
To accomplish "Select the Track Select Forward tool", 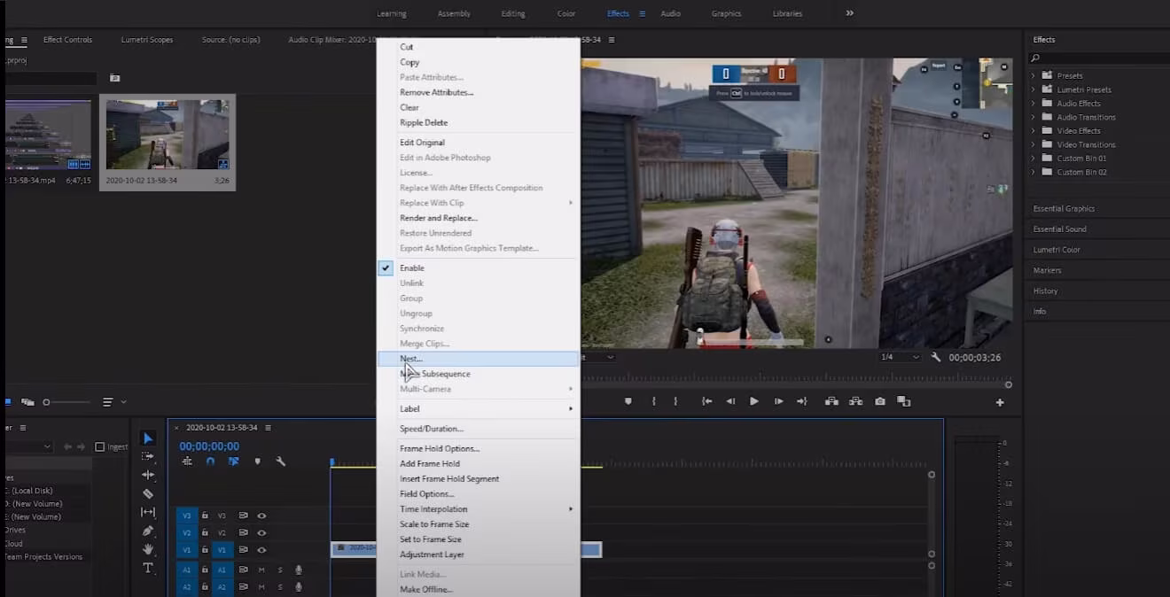I will pyautogui.click(x=148, y=456).
